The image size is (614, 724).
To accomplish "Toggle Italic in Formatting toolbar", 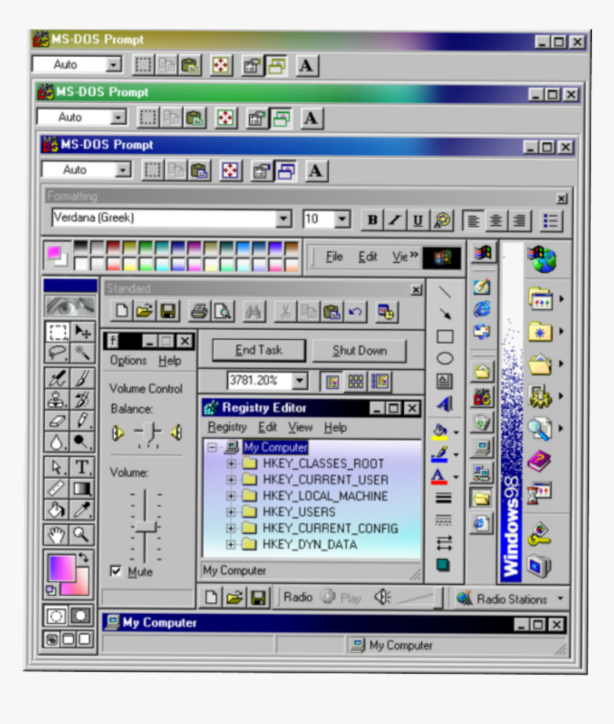I will click(x=395, y=220).
